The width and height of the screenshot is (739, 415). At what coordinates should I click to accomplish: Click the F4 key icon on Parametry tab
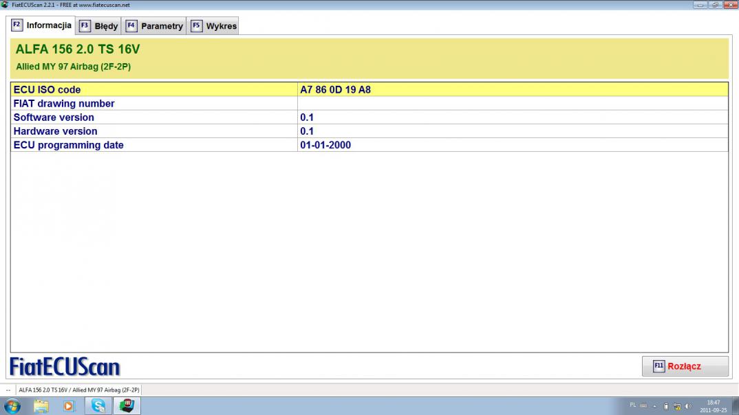click(131, 26)
